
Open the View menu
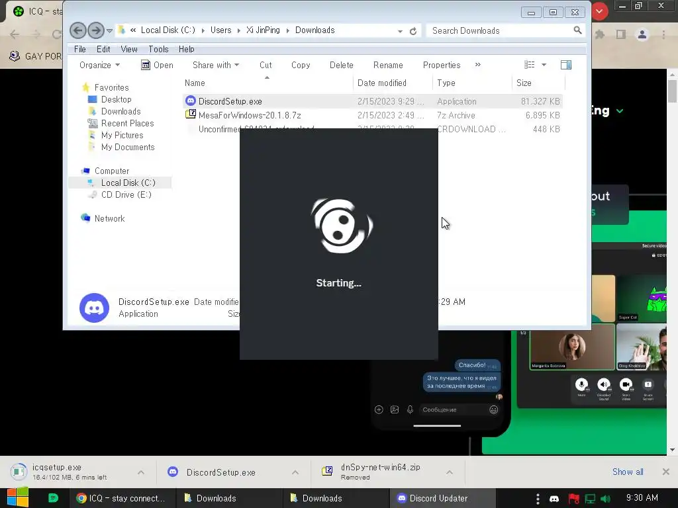[129, 49]
